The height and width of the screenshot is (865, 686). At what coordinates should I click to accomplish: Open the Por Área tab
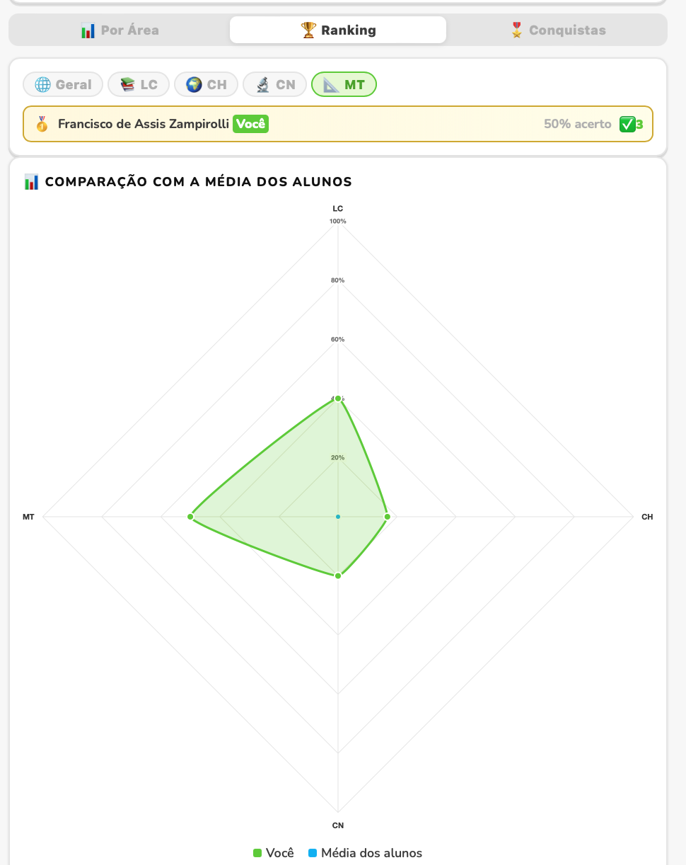pos(119,30)
